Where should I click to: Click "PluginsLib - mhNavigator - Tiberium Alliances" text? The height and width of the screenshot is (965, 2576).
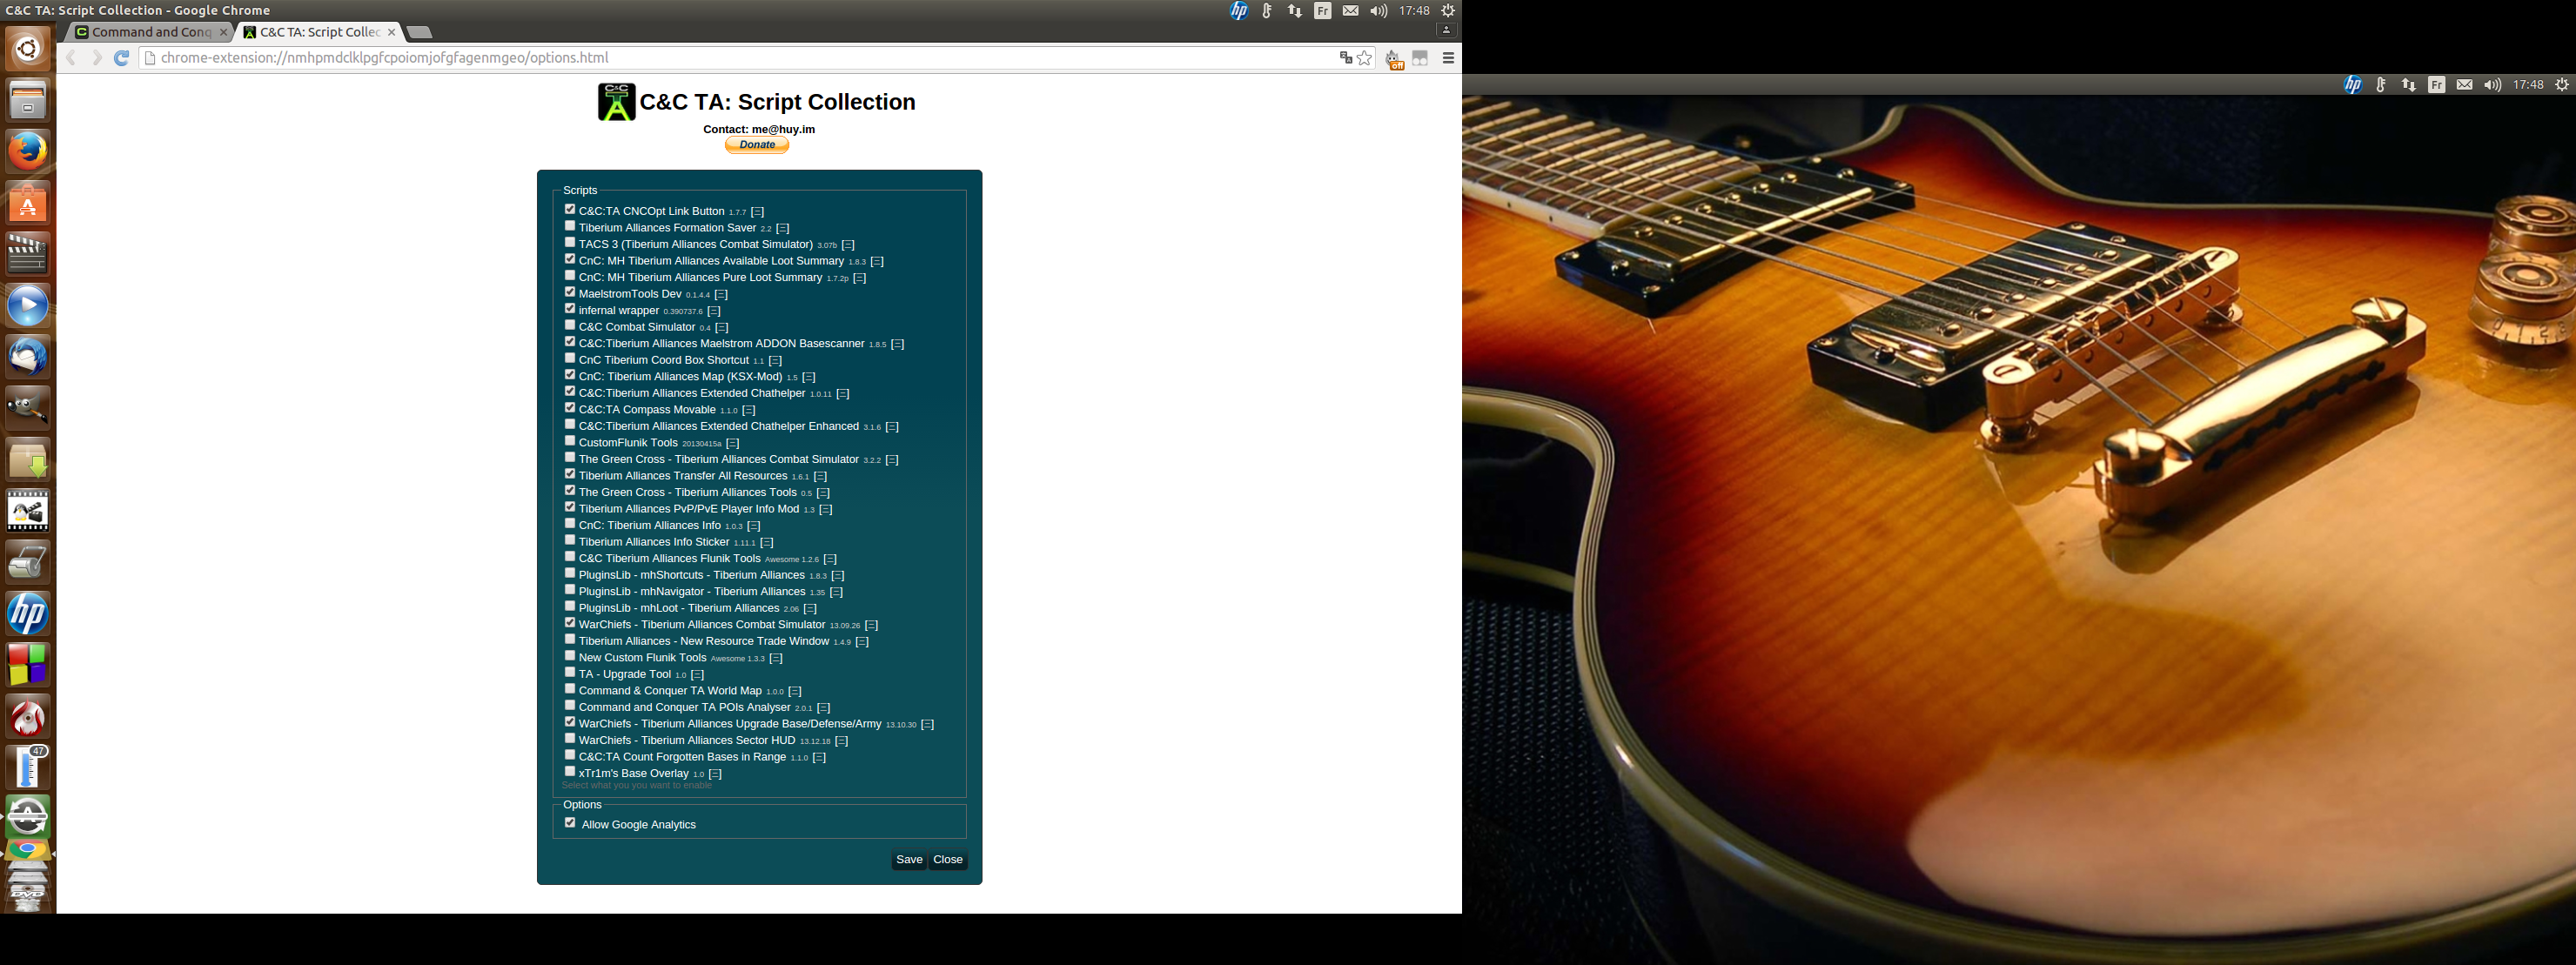692,592
